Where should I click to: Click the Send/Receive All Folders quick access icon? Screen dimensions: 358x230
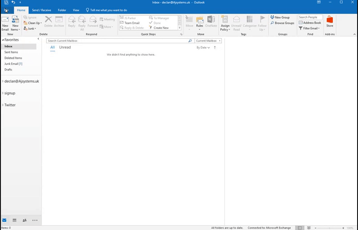click(6, 2)
